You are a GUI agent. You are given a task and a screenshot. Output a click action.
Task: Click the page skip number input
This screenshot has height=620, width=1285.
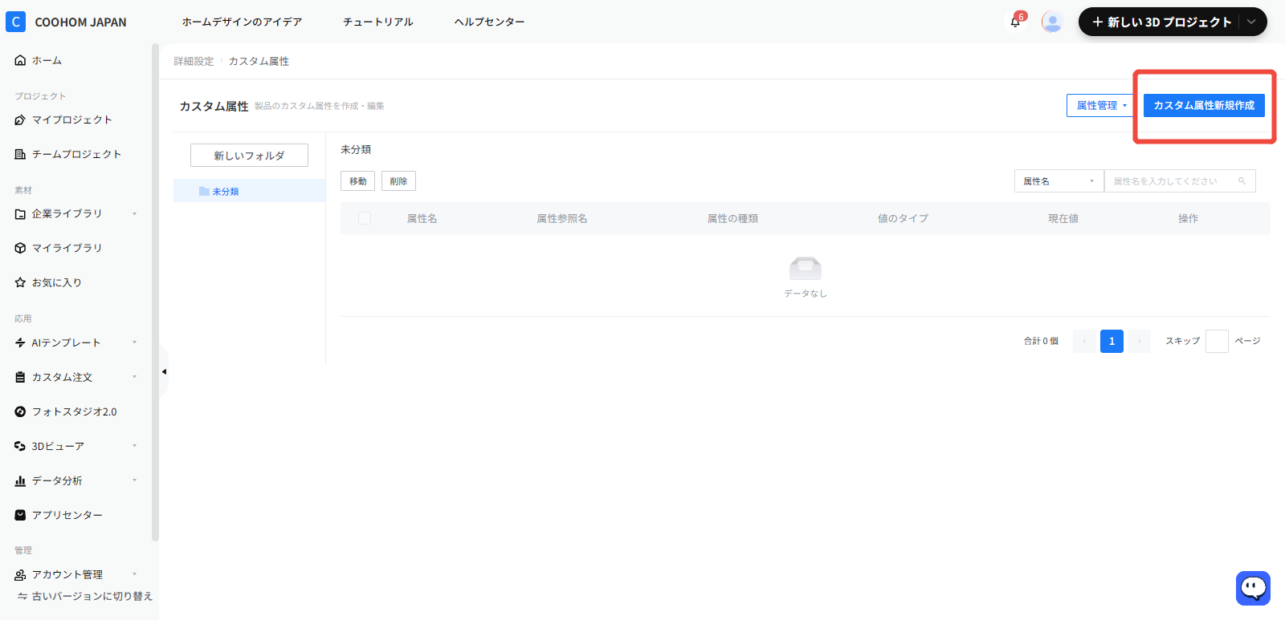point(1217,341)
